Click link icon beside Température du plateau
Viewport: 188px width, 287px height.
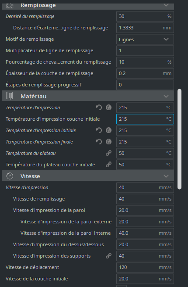pos(109,153)
